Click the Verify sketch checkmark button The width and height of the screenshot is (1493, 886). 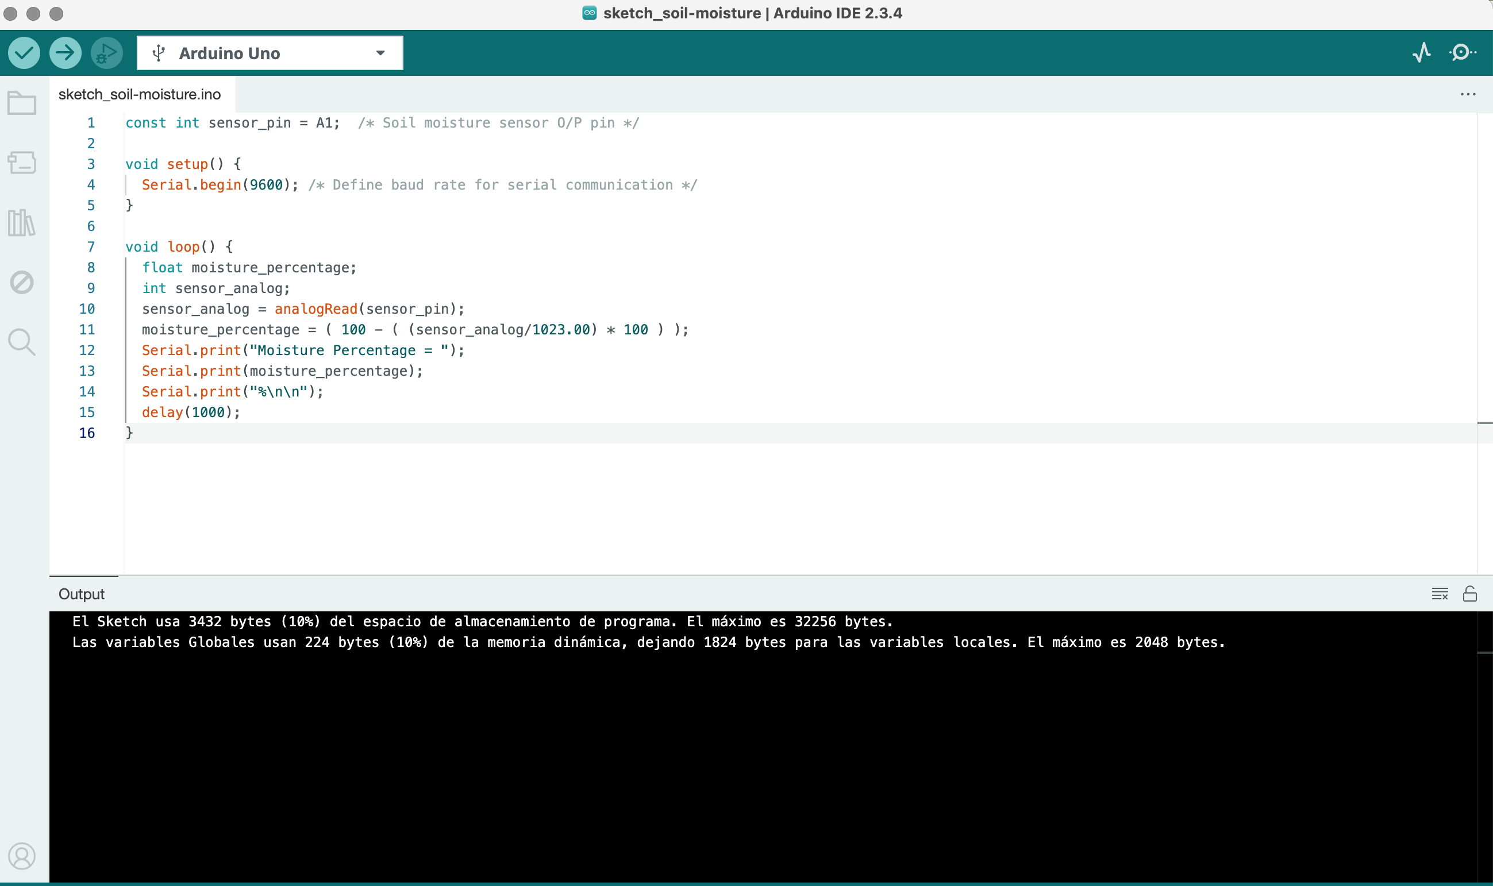[x=24, y=53]
